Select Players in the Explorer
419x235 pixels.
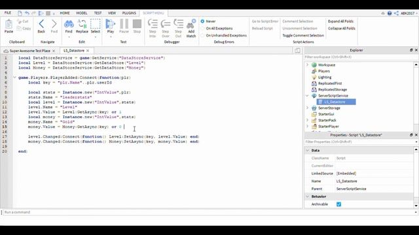pyautogui.click(x=324, y=71)
